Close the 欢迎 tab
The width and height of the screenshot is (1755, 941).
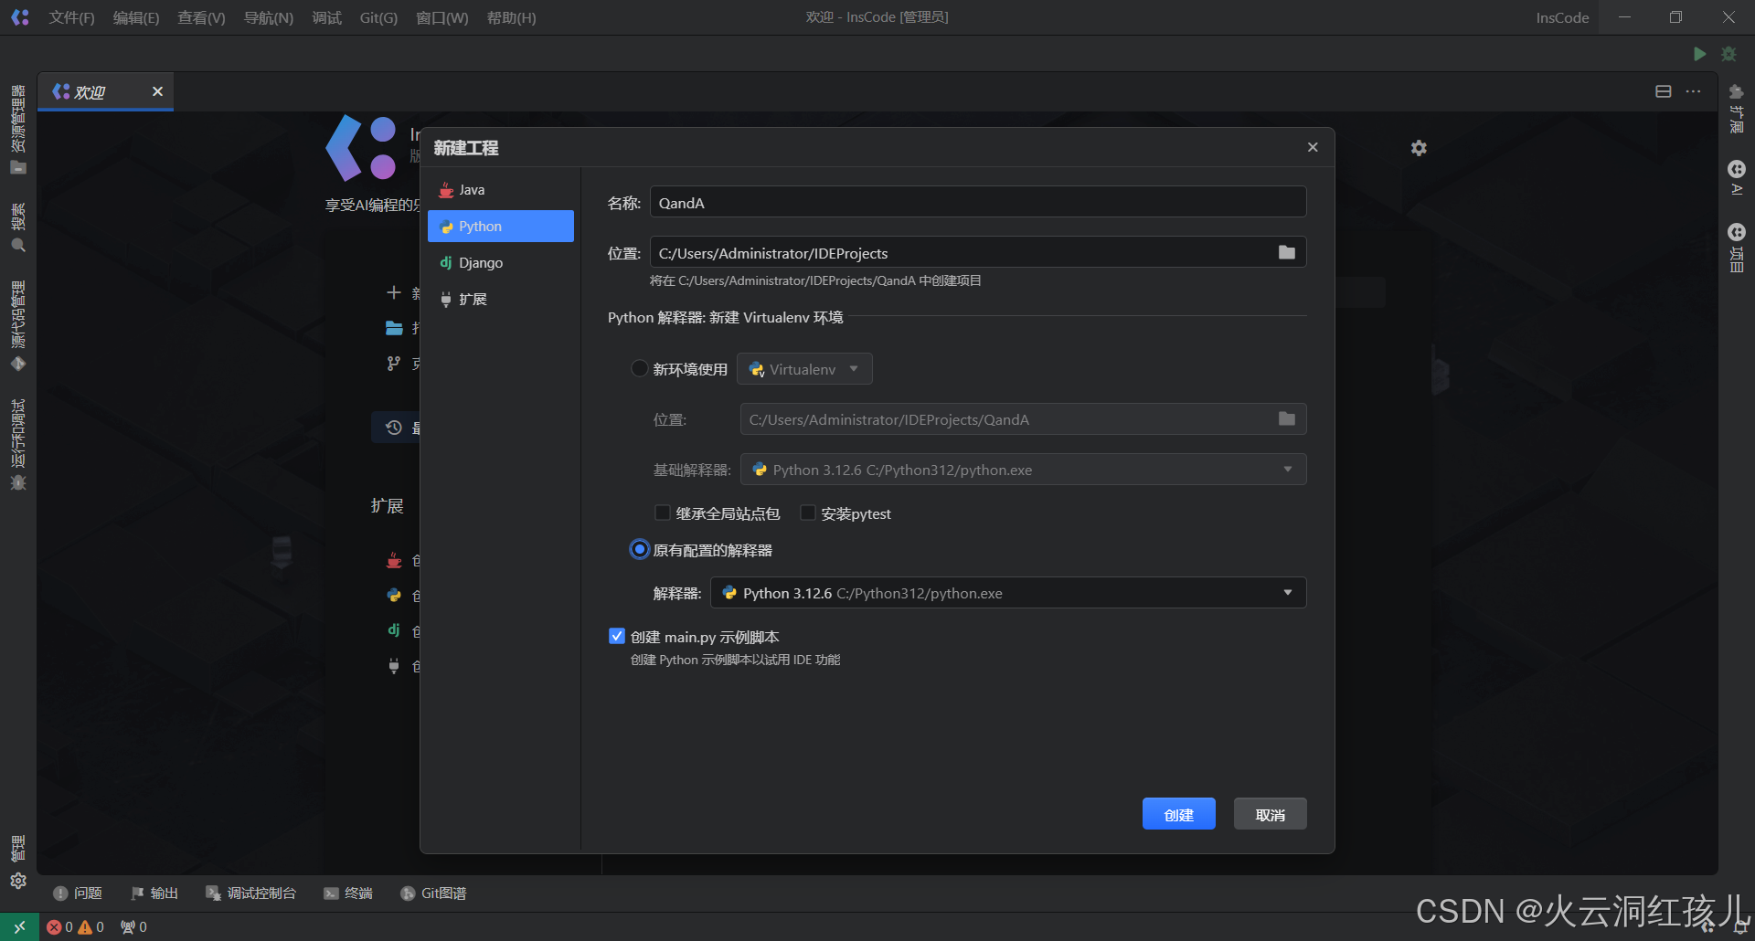coord(157,91)
